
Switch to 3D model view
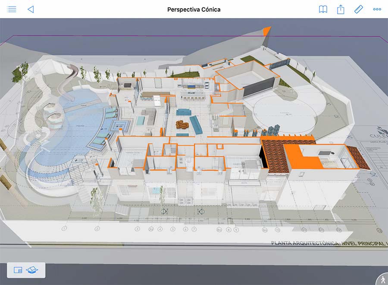click(x=32, y=270)
